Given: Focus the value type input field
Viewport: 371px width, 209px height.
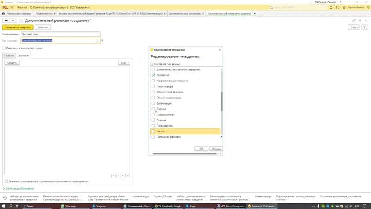Looking at the screenshot, I should click(x=58, y=41).
